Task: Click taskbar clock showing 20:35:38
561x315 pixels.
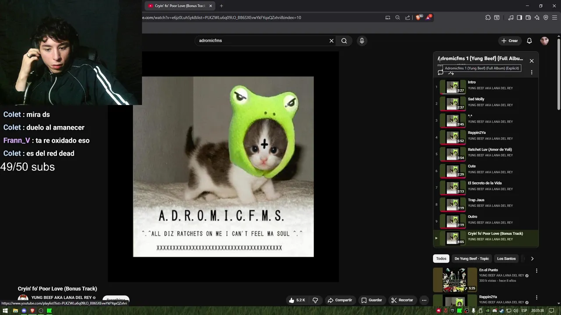Action: pos(537,311)
